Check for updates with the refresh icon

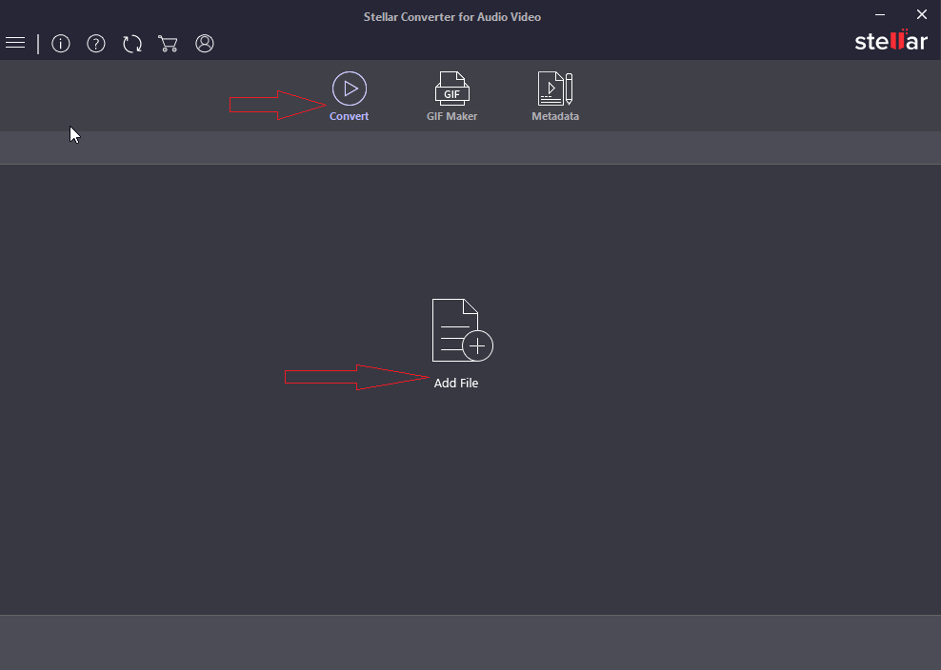tap(131, 43)
